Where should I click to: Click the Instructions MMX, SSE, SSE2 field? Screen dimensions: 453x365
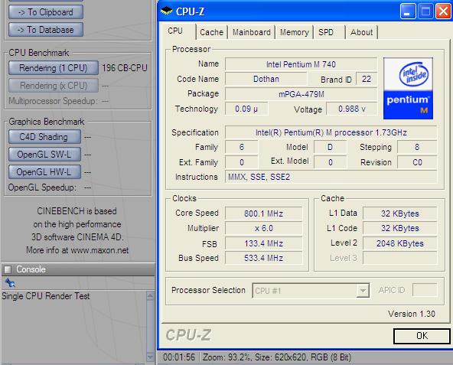(x=331, y=177)
